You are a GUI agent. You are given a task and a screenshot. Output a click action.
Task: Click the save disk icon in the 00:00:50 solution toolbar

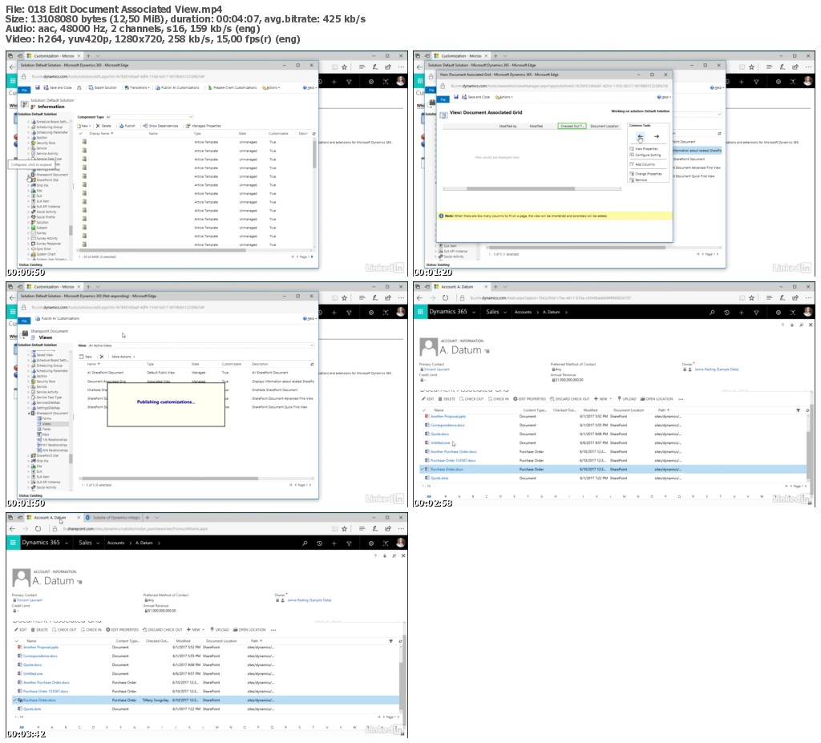38,87
